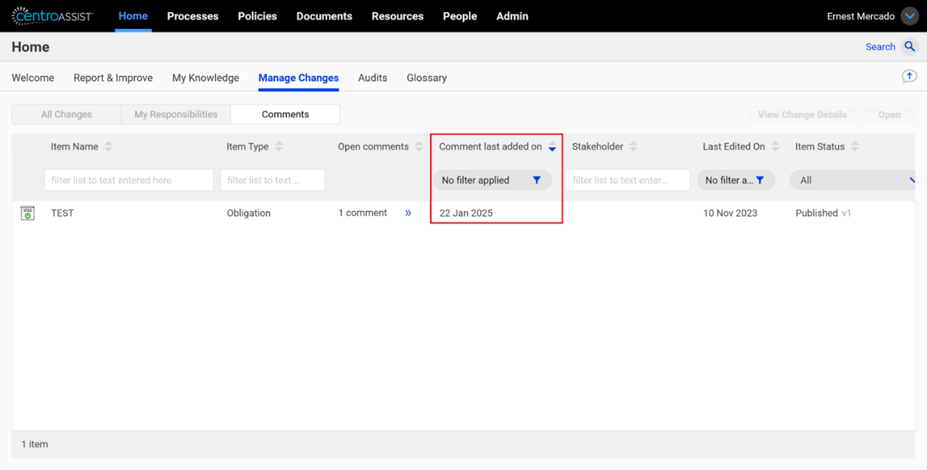This screenshot has width=927, height=470.
Task: Click the Comment last added on header
Action: [x=491, y=146]
